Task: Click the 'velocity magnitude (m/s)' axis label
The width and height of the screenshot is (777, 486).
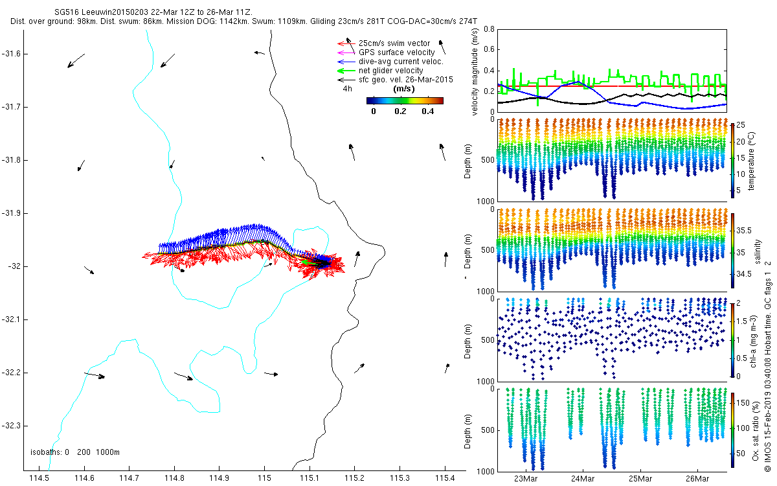Action: [x=475, y=71]
